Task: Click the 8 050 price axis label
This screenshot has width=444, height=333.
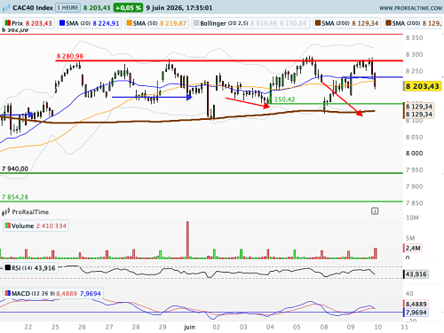Action: click(414, 137)
